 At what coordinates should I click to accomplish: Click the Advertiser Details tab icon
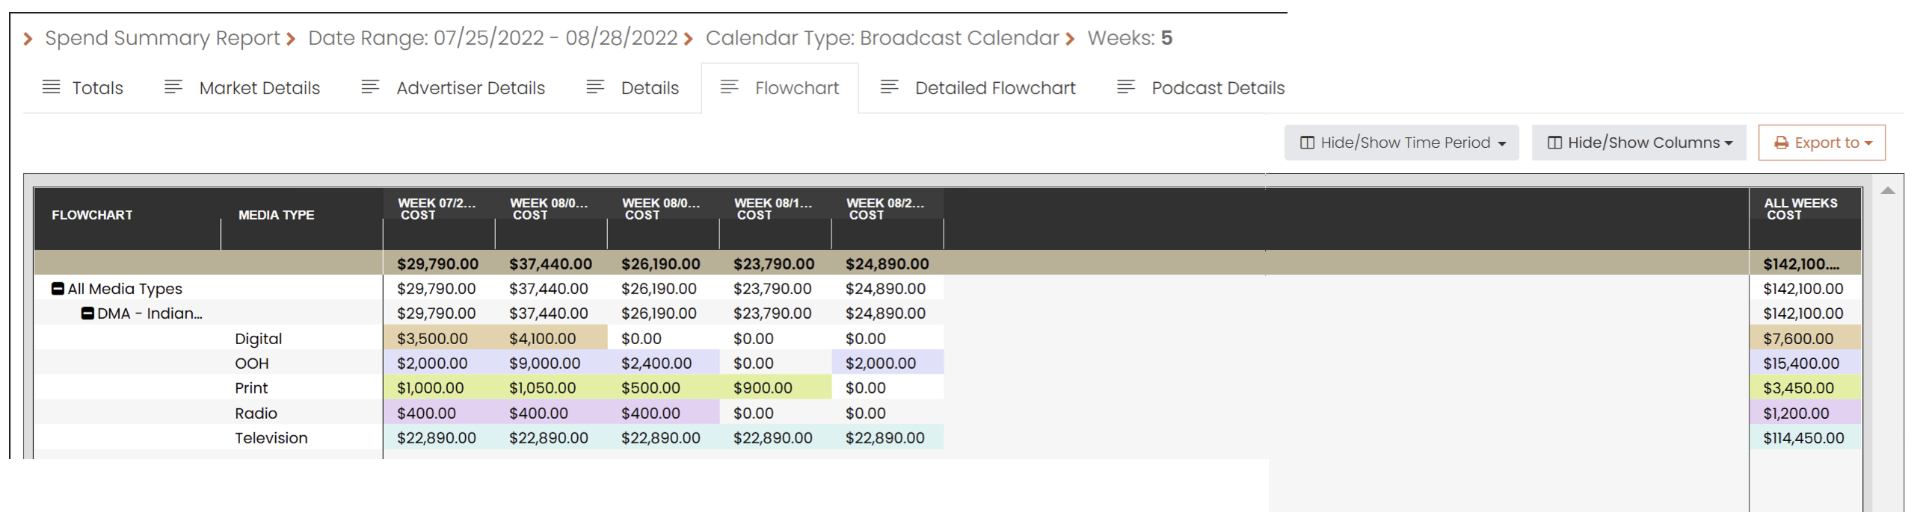(x=370, y=87)
